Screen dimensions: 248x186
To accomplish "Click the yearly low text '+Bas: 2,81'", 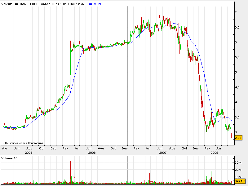I will pos(59,4).
